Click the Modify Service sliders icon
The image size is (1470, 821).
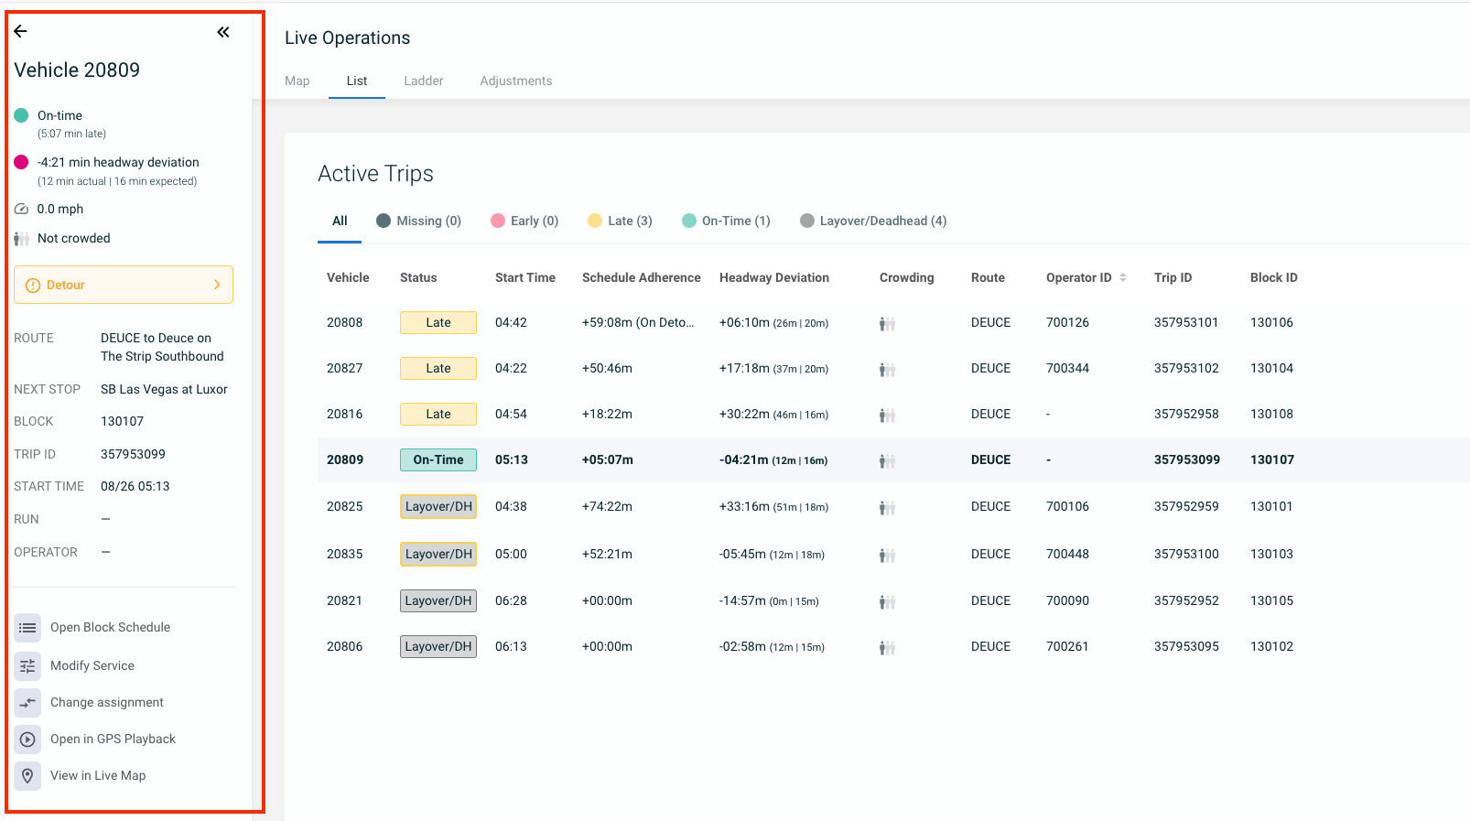point(27,666)
